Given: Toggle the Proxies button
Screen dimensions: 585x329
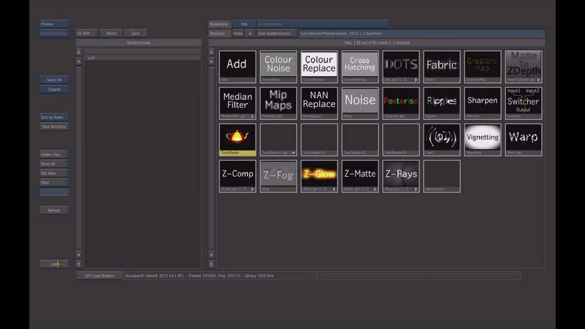Looking at the screenshot, I should click(x=54, y=24).
